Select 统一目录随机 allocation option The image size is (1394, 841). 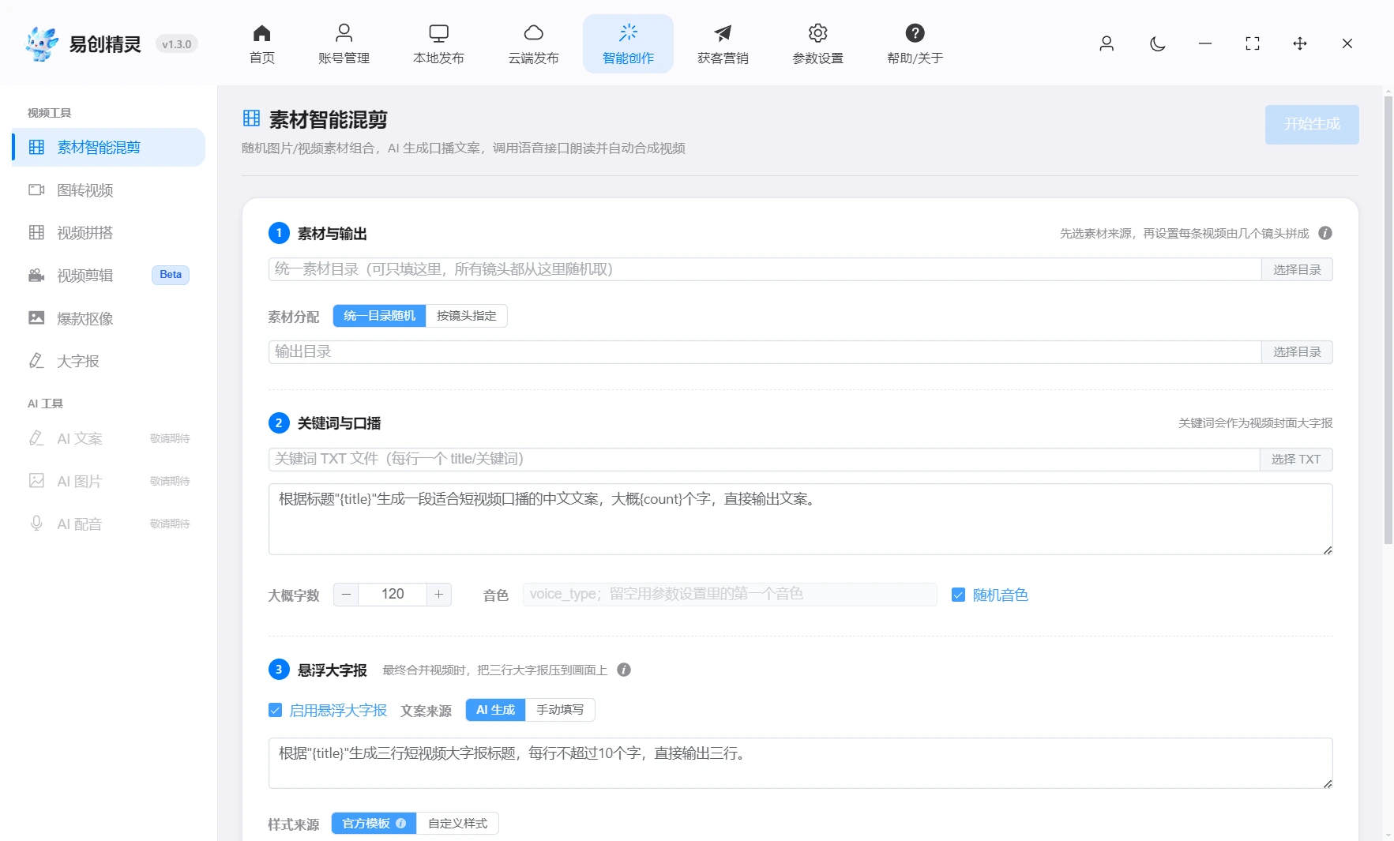379,316
